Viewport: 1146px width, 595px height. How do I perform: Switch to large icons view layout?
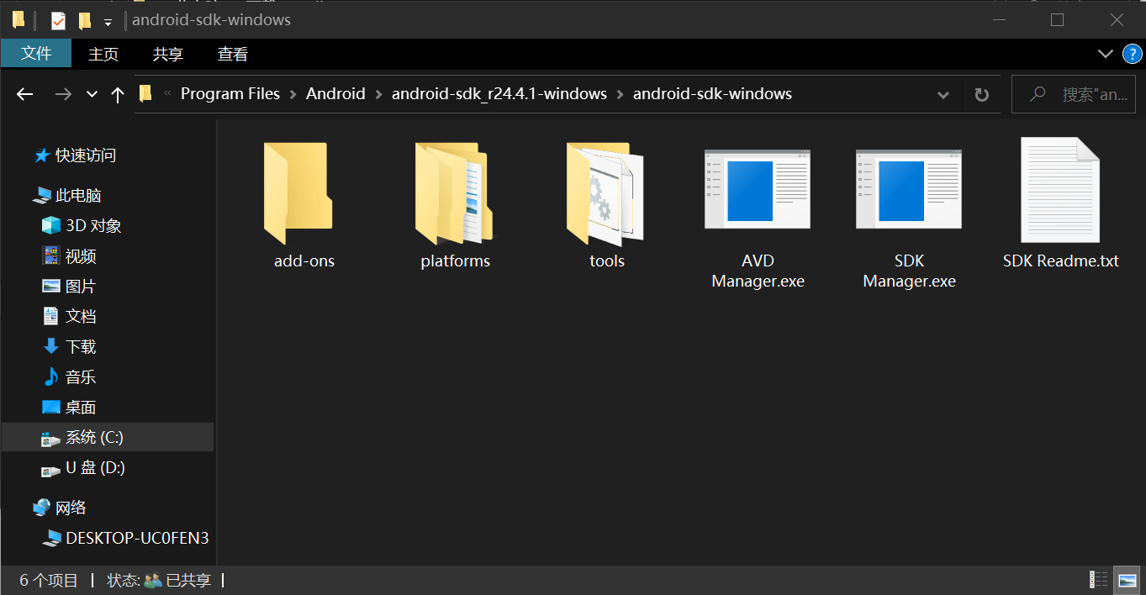[1127, 579]
